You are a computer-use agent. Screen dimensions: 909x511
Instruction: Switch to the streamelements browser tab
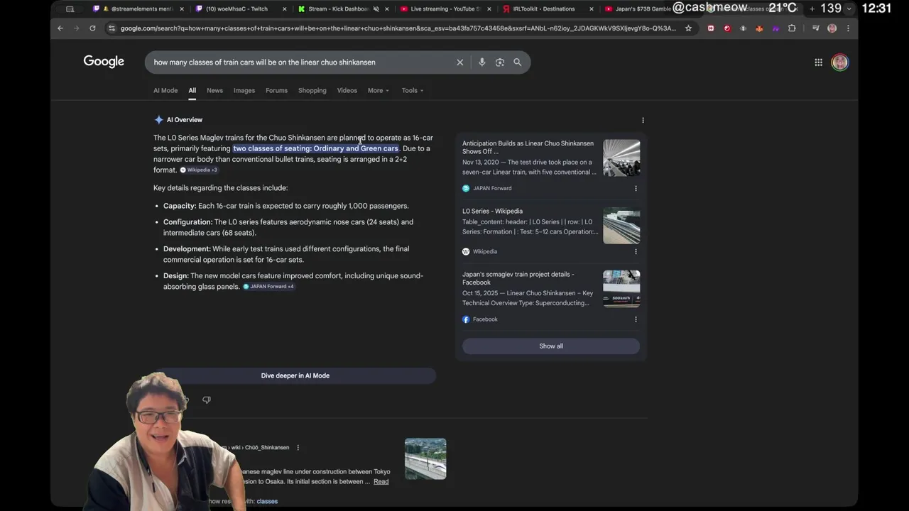(x=138, y=9)
